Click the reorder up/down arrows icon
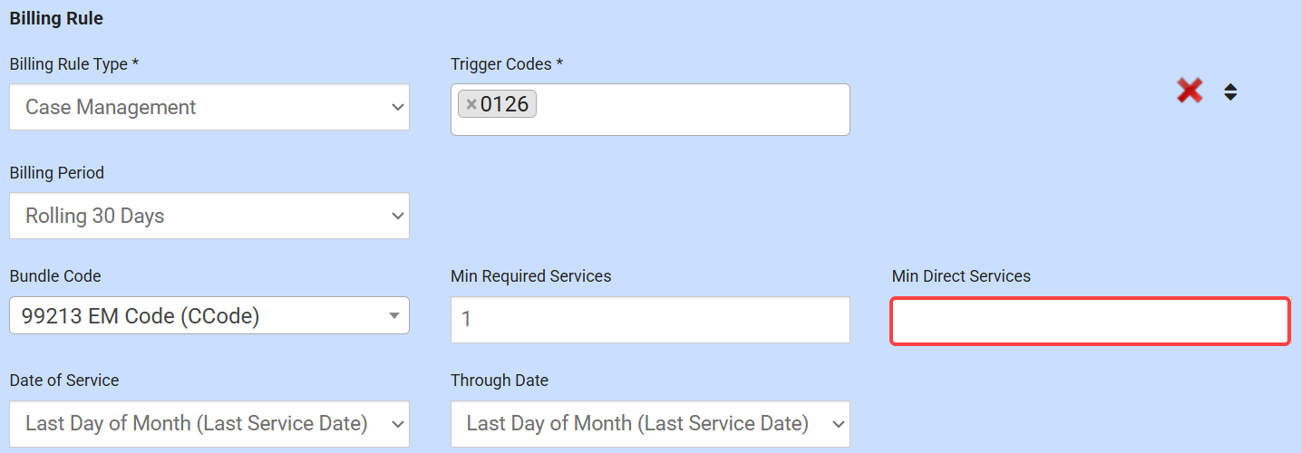This screenshot has height=453, width=1301. [x=1230, y=92]
